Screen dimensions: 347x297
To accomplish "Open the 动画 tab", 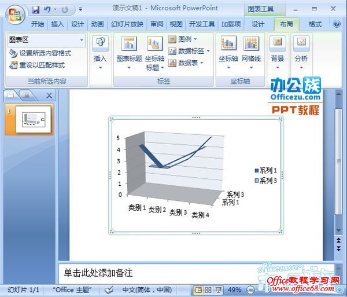I will (97, 24).
